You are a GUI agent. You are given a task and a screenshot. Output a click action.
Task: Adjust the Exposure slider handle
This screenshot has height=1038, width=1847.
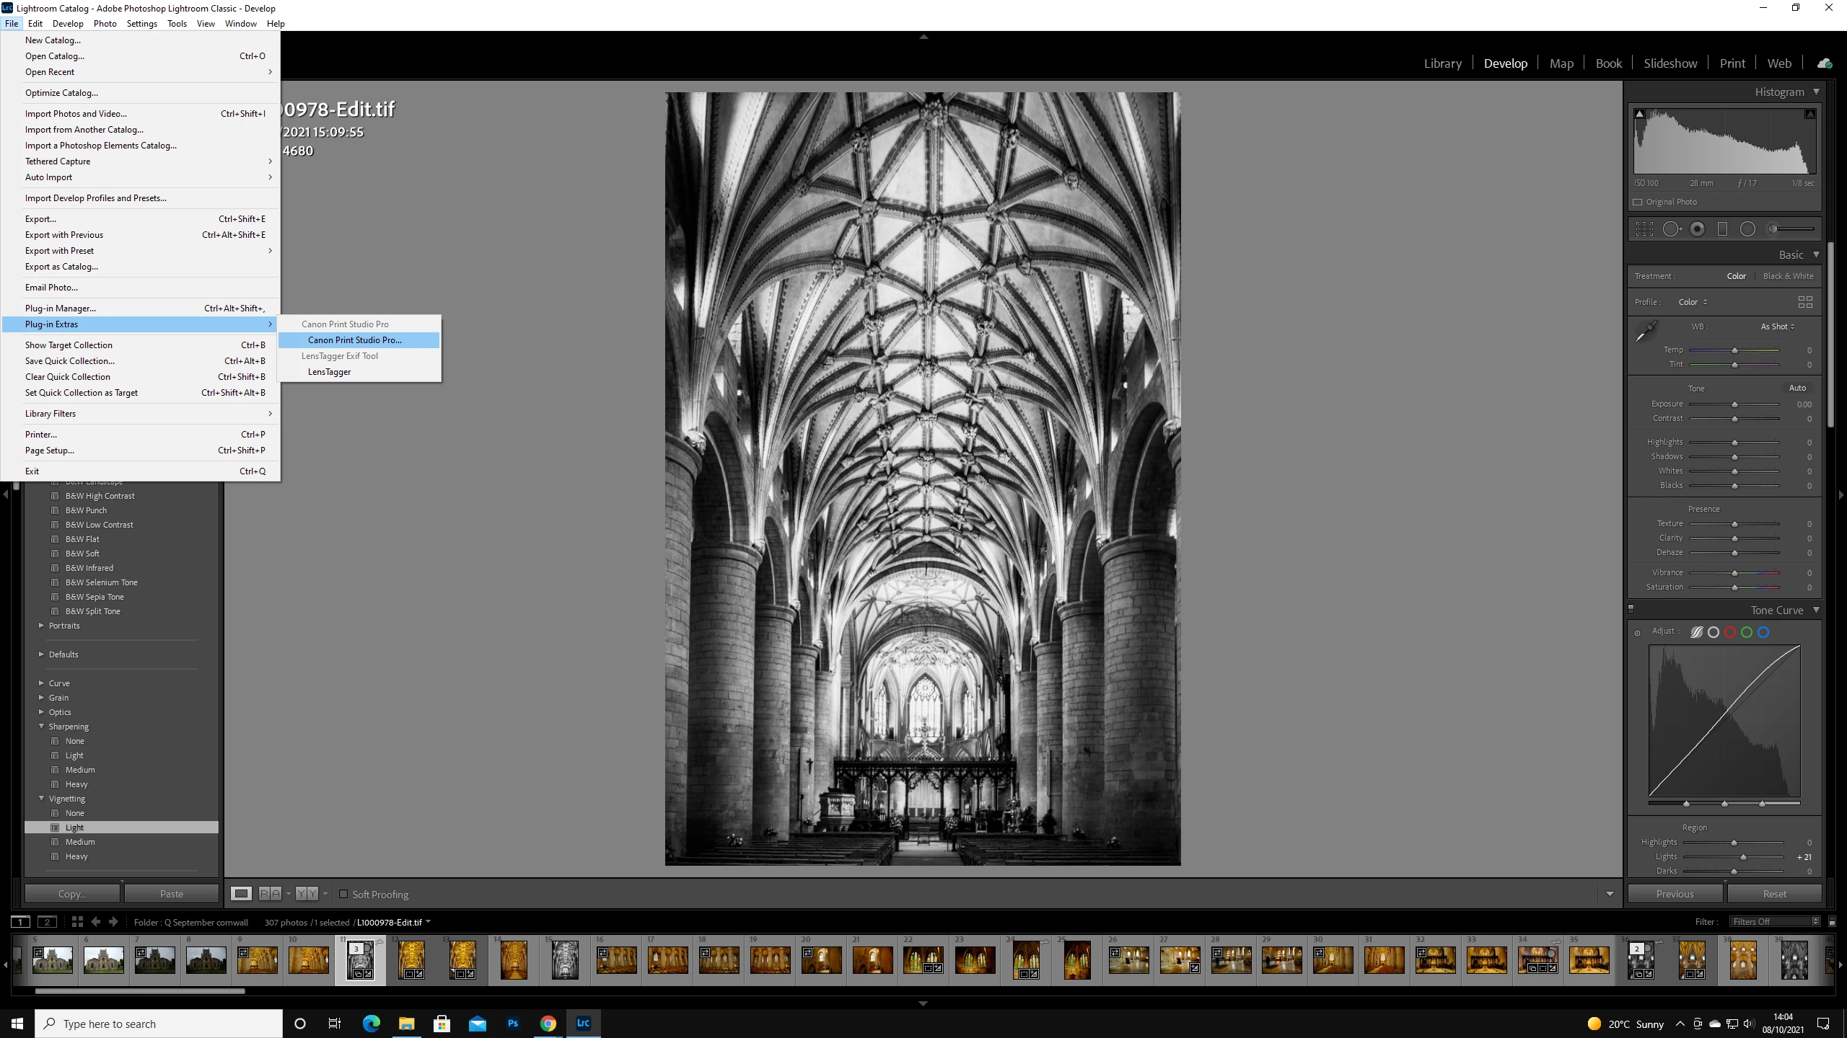pos(1734,404)
